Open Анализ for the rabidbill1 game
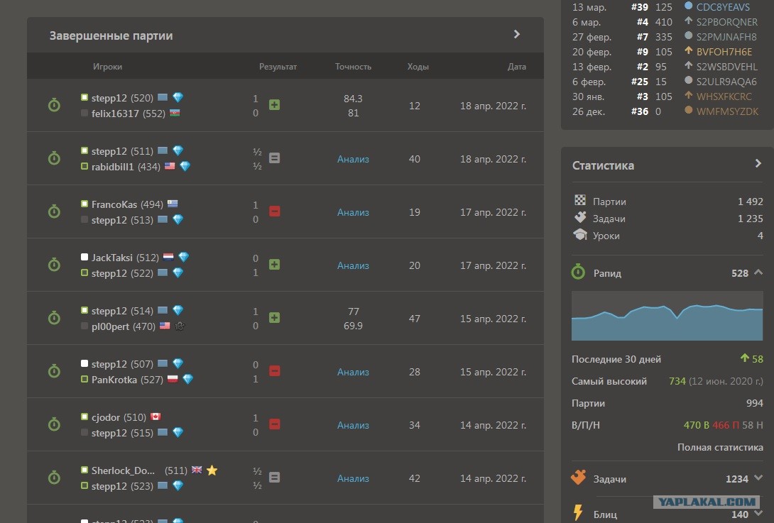 353,159
